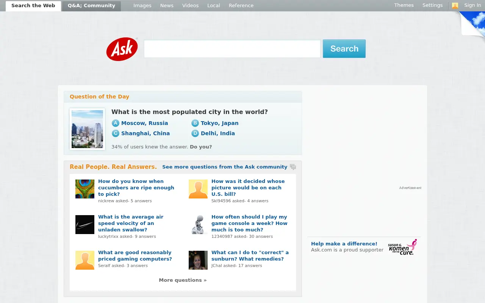The height and width of the screenshot is (303, 485).
Task: Open Settings in the top bar
Action: click(x=433, y=5)
